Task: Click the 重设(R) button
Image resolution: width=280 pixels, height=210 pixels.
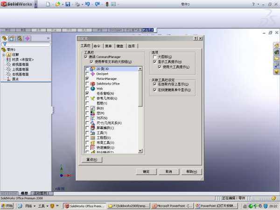Action: tap(92, 160)
